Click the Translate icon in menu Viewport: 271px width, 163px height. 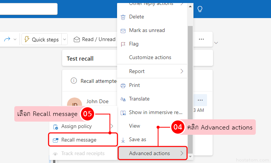click(123, 99)
